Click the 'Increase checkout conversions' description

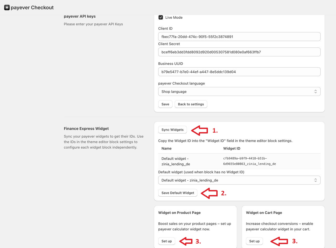280,227
